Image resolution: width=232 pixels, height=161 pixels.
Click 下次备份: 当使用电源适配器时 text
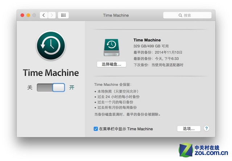pos(158,65)
